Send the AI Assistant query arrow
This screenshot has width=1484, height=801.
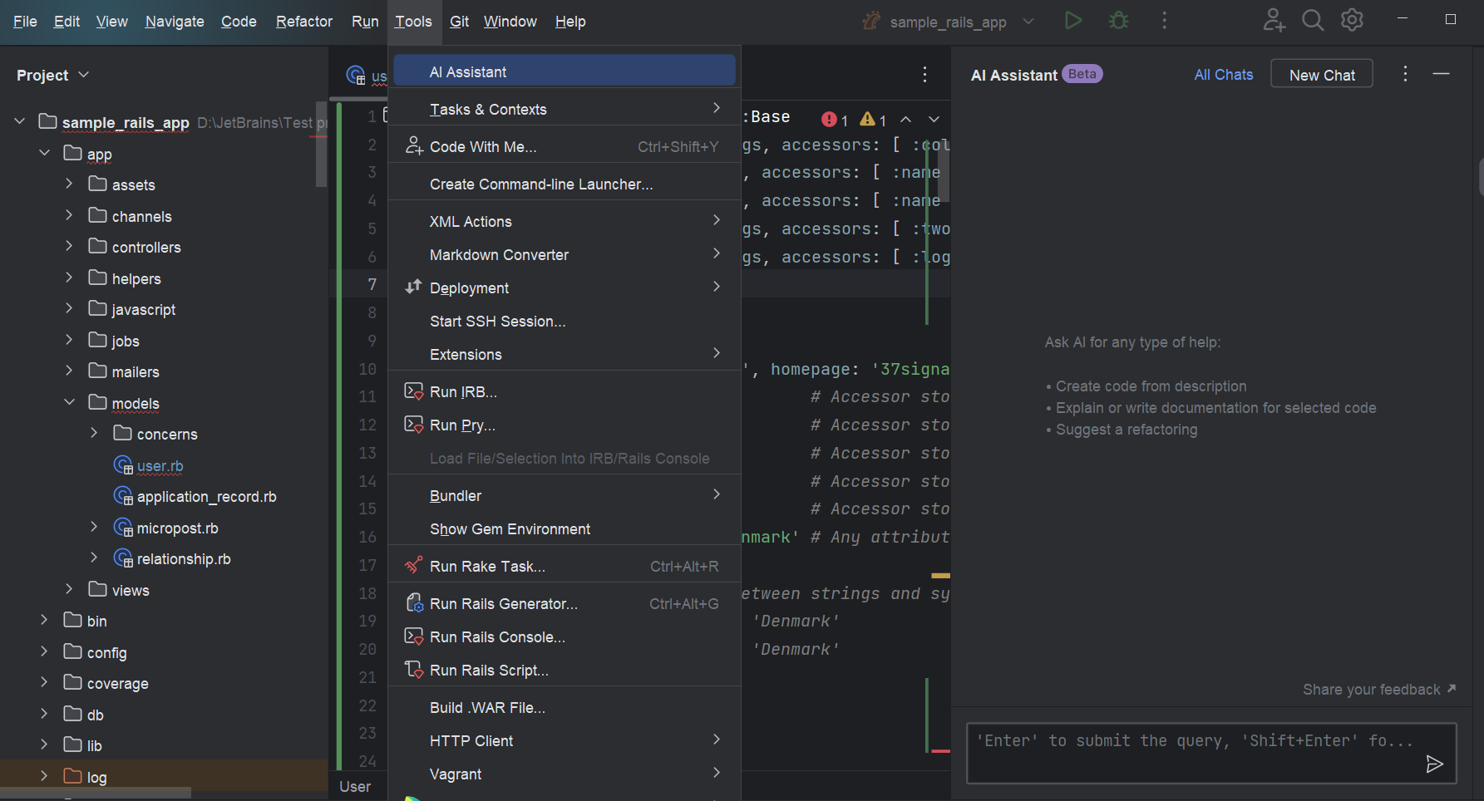click(x=1434, y=764)
